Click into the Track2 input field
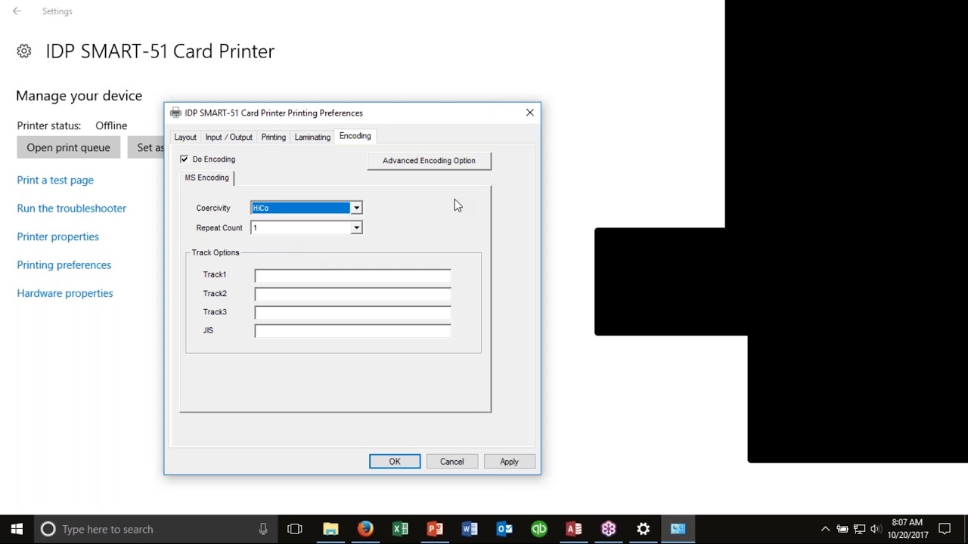The height and width of the screenshot is (544, 968). click(352, 294)
